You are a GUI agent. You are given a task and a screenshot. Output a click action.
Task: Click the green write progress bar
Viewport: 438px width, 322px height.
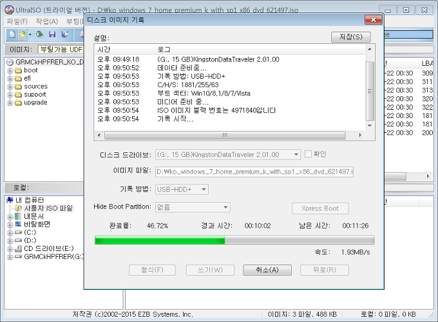pyautogui.click(x=234, y=240)
